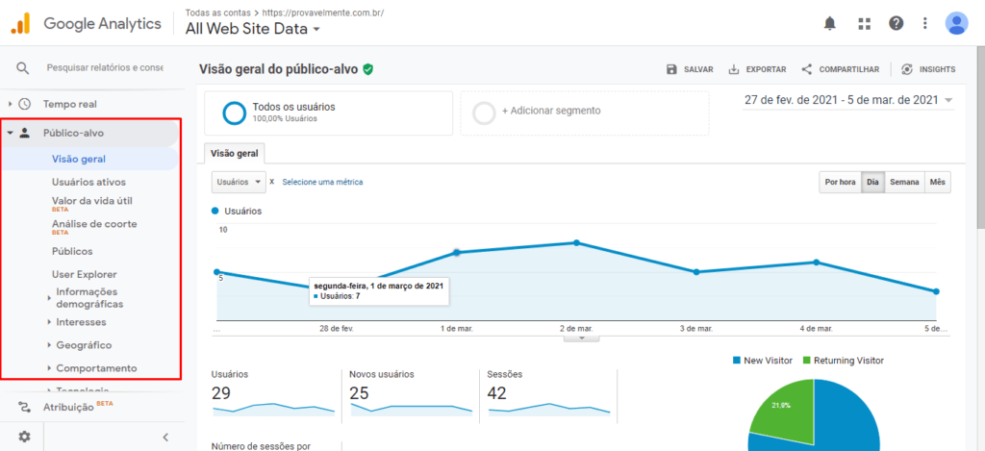
Task: Click Adicionar segmento box
Action: pos(584,113)
